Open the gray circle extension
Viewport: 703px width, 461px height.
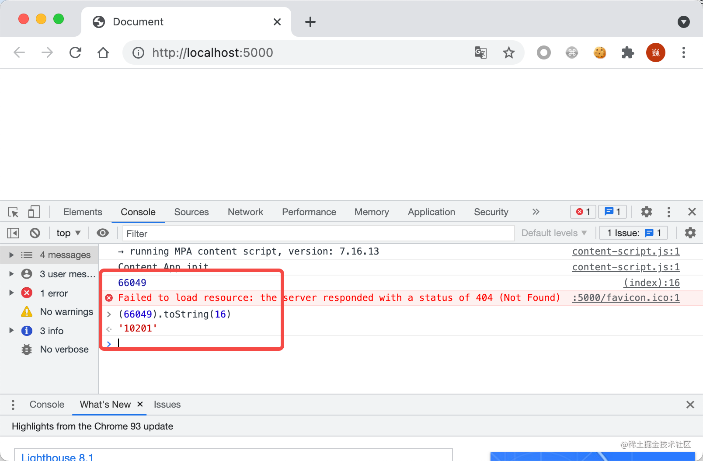pos(544,53)
